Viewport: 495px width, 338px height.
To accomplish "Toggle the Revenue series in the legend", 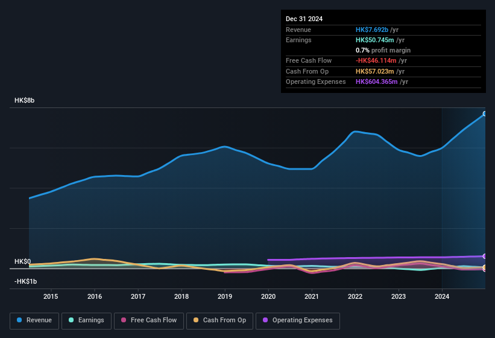I will coord(34,320).
